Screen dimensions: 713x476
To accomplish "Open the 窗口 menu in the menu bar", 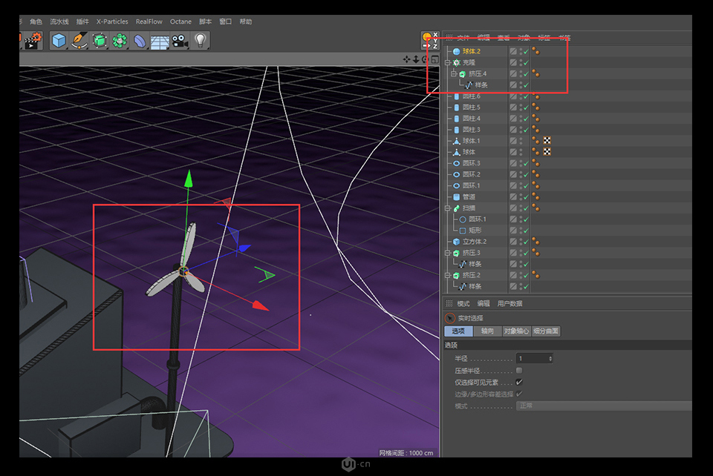I will click(x=226, y=22).
